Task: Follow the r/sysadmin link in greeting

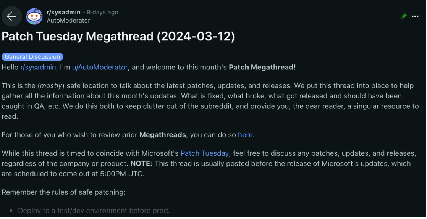Action: 38,67
